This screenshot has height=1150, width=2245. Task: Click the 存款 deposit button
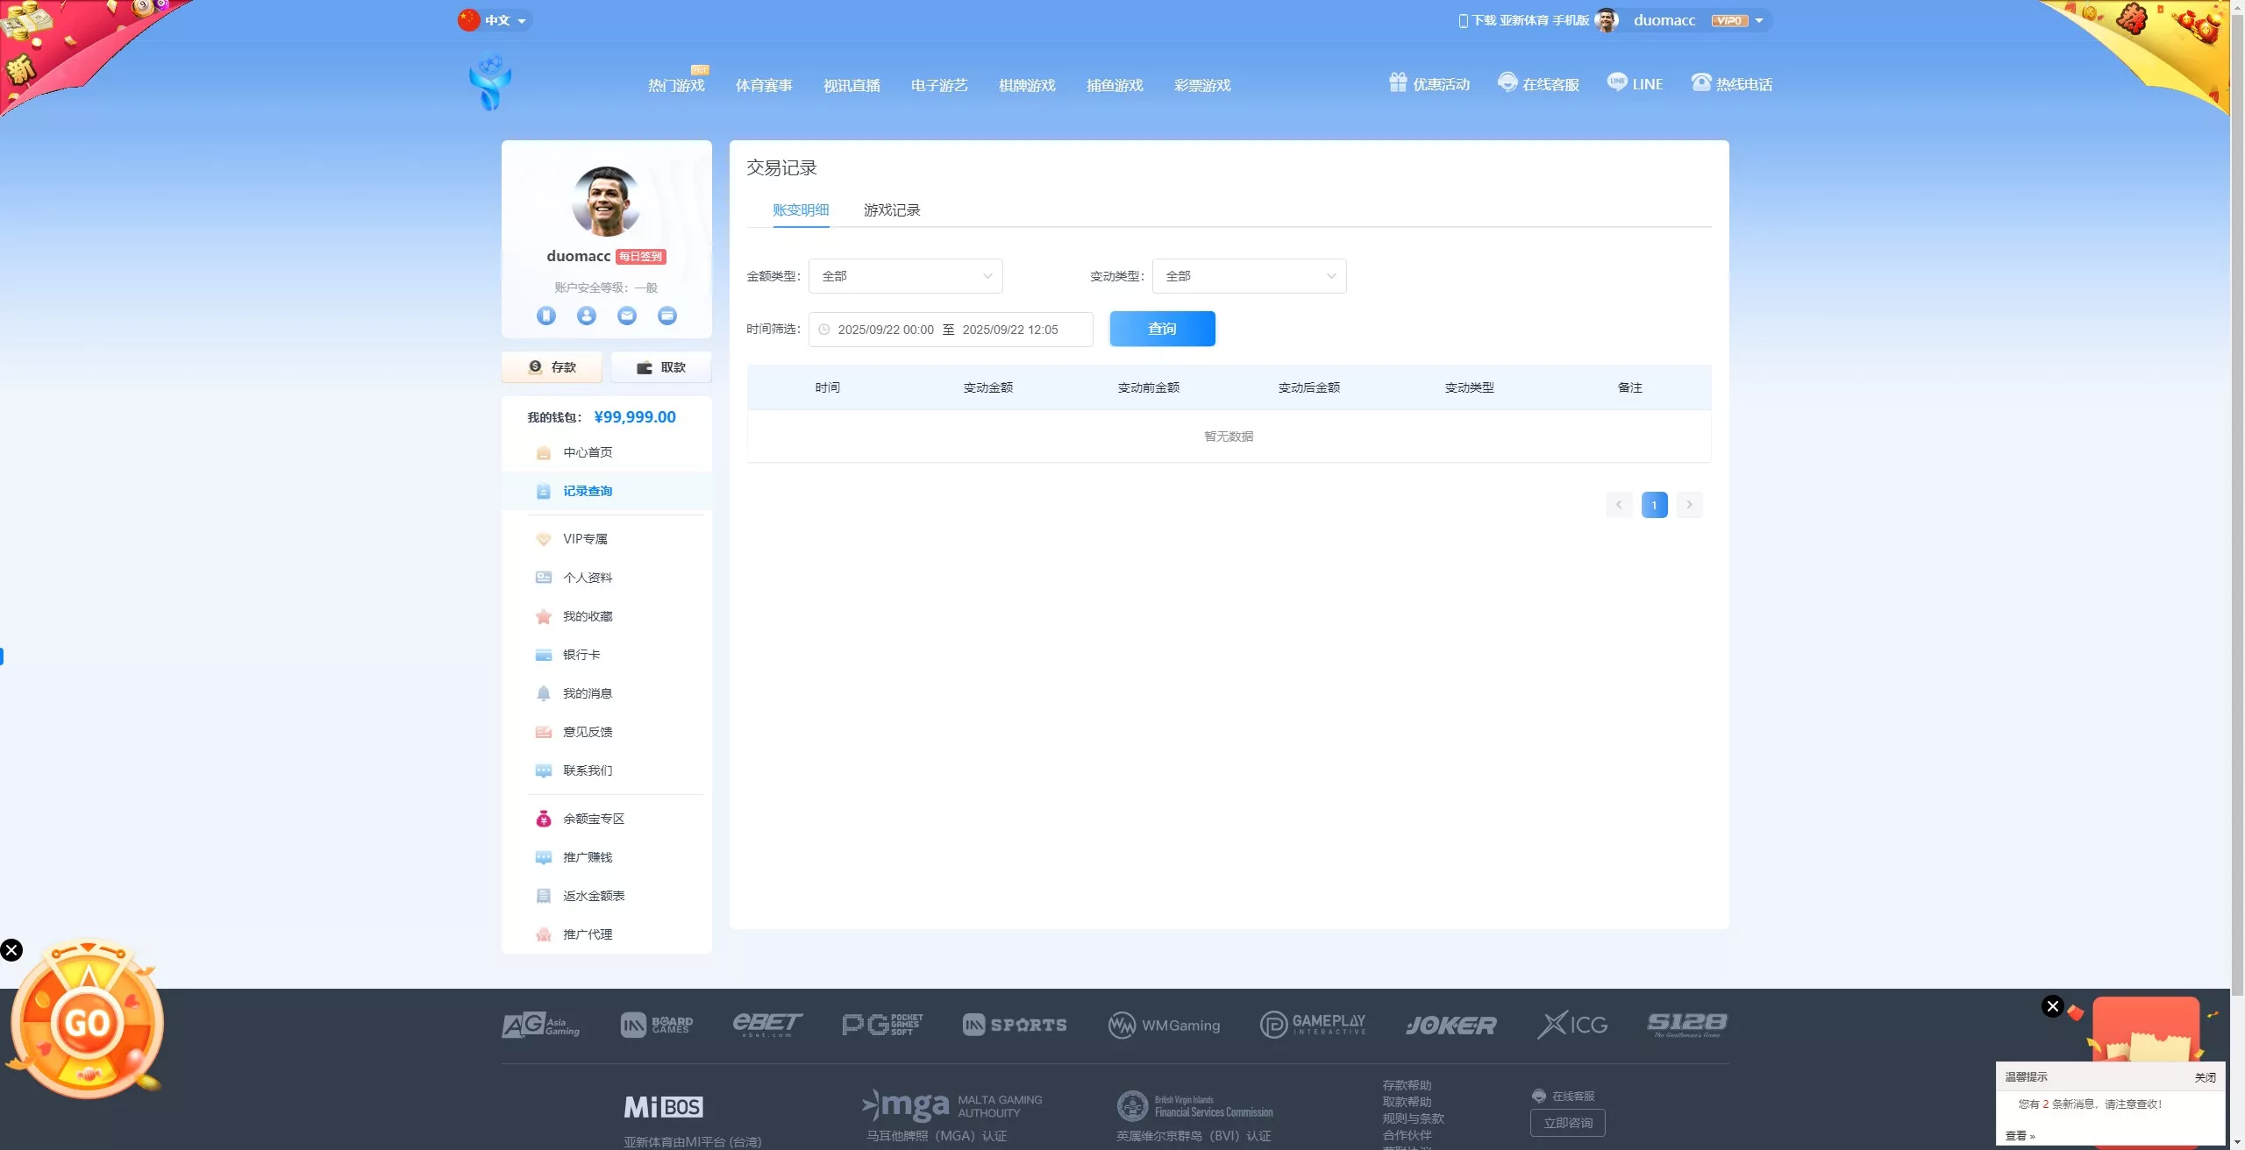pyautogui.click(x=552, y=367)
